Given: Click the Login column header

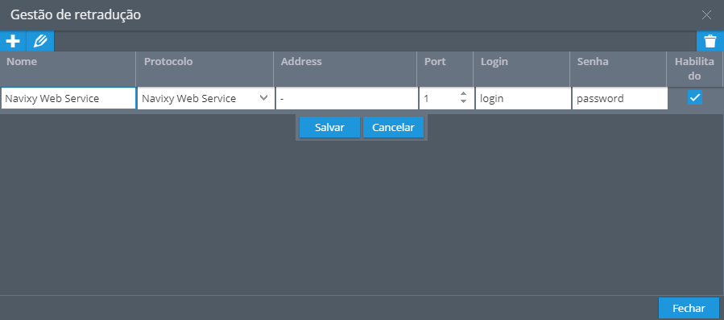Looking at the screenshot, I should tap(521, 68).
